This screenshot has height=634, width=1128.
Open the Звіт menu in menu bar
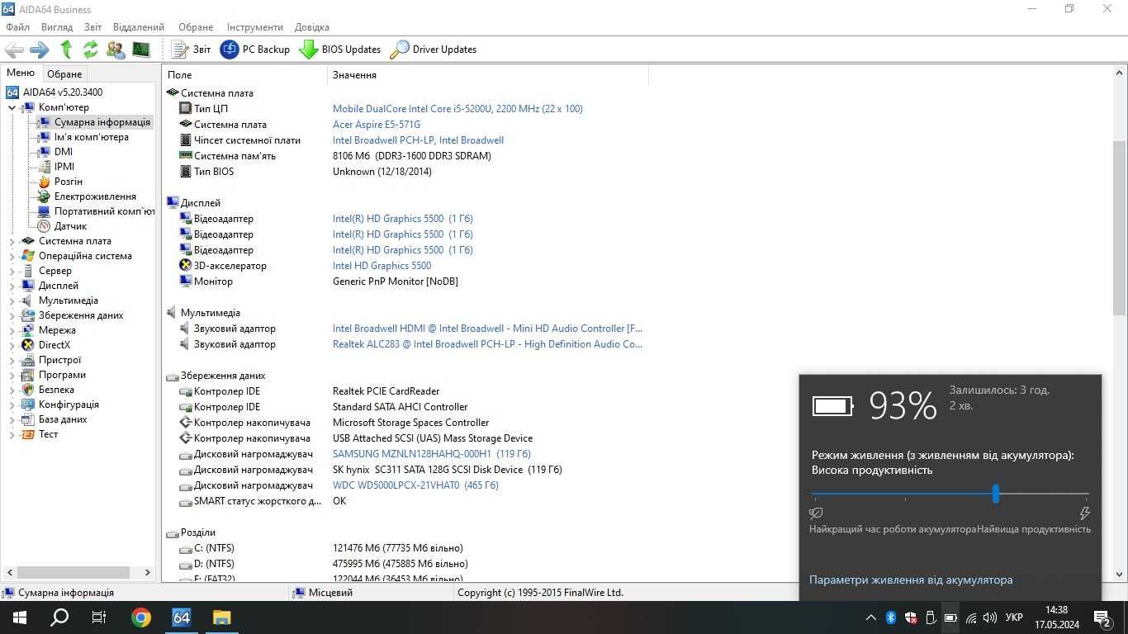tap(92, 27)
